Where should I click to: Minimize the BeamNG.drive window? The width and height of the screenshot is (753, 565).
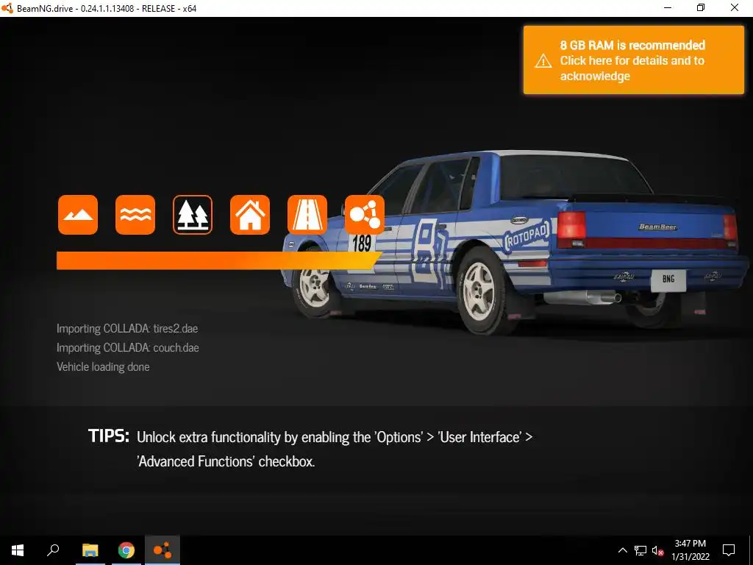tap(668, 7)
